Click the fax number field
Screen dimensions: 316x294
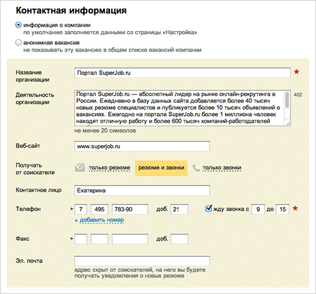130,239
